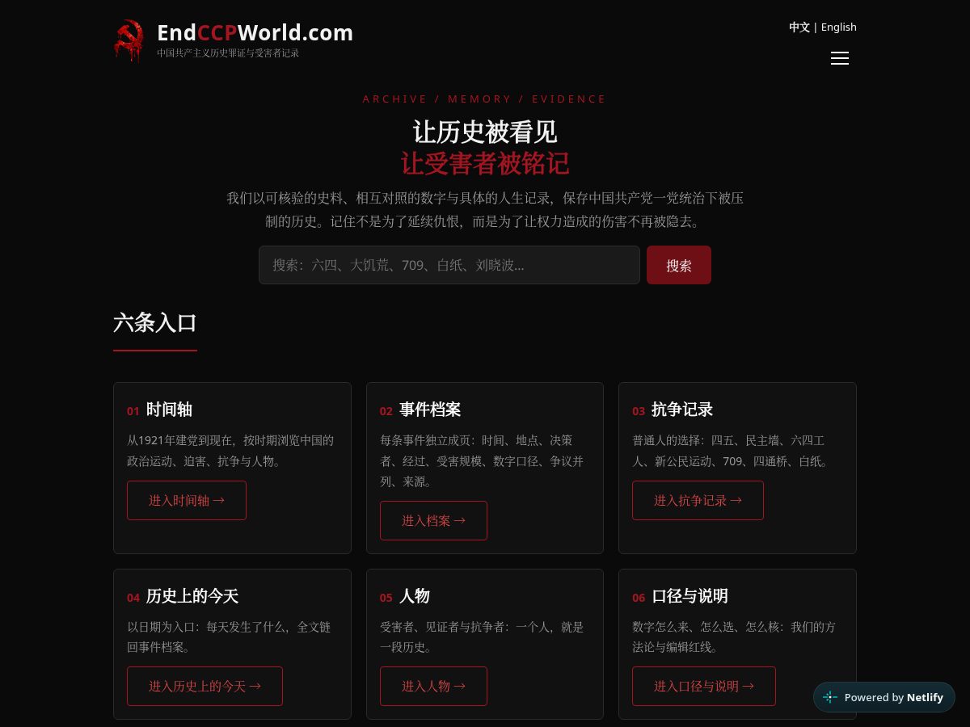970x727 pixels.
Task: Click the red headline 让受害者被铭记
Action: [x=485, y=163]
